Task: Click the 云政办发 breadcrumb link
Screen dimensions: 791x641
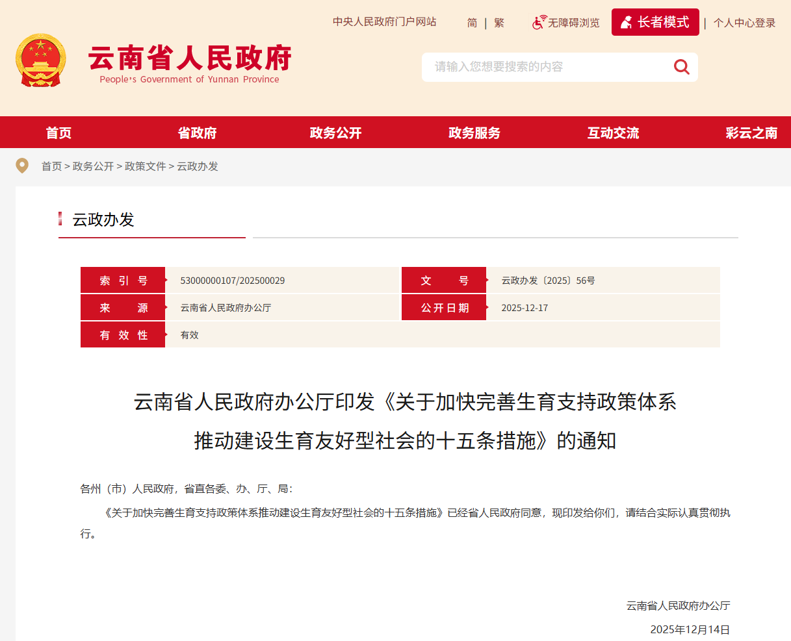Action: 198,166
